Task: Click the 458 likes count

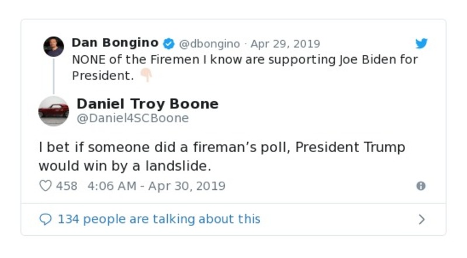Action: coord(67,186)
